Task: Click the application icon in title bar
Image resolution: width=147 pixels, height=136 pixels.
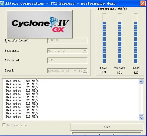Action: (2, 3)
